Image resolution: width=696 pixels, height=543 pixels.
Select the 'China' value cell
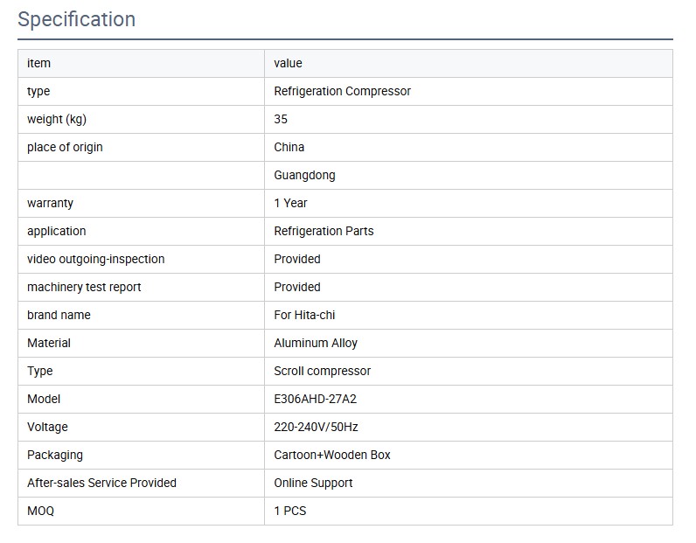[x=289, y=147]
